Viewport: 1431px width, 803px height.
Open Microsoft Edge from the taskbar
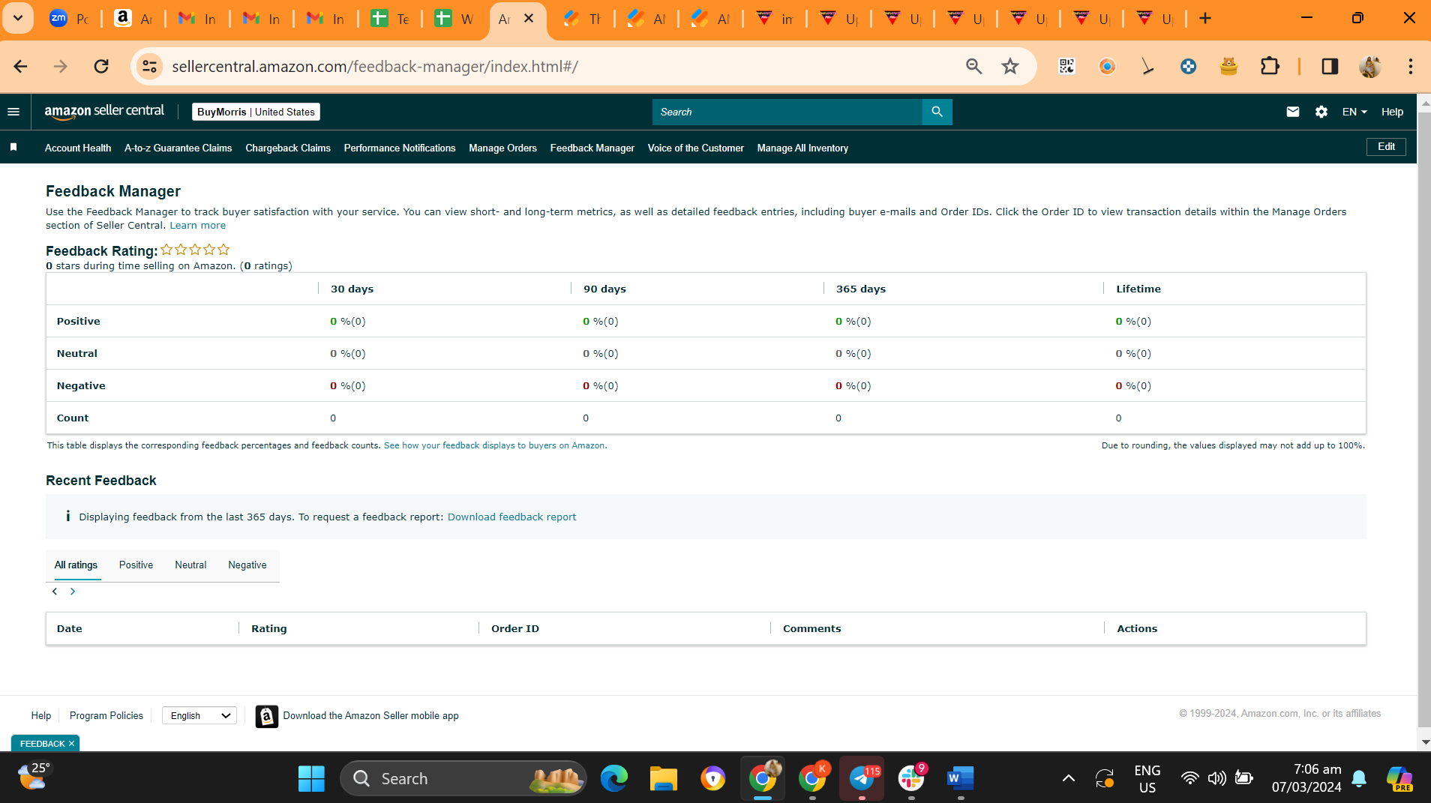[613, 779]
